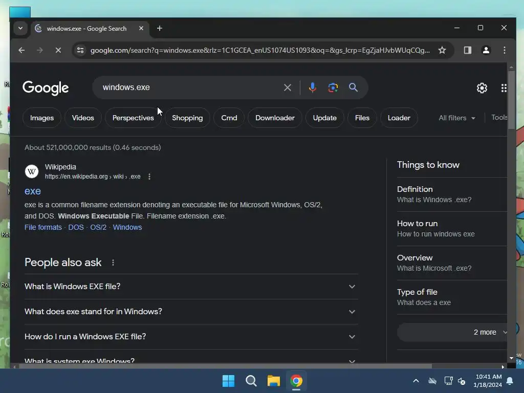Expand What is Windows EXE file?

[191, 287]
